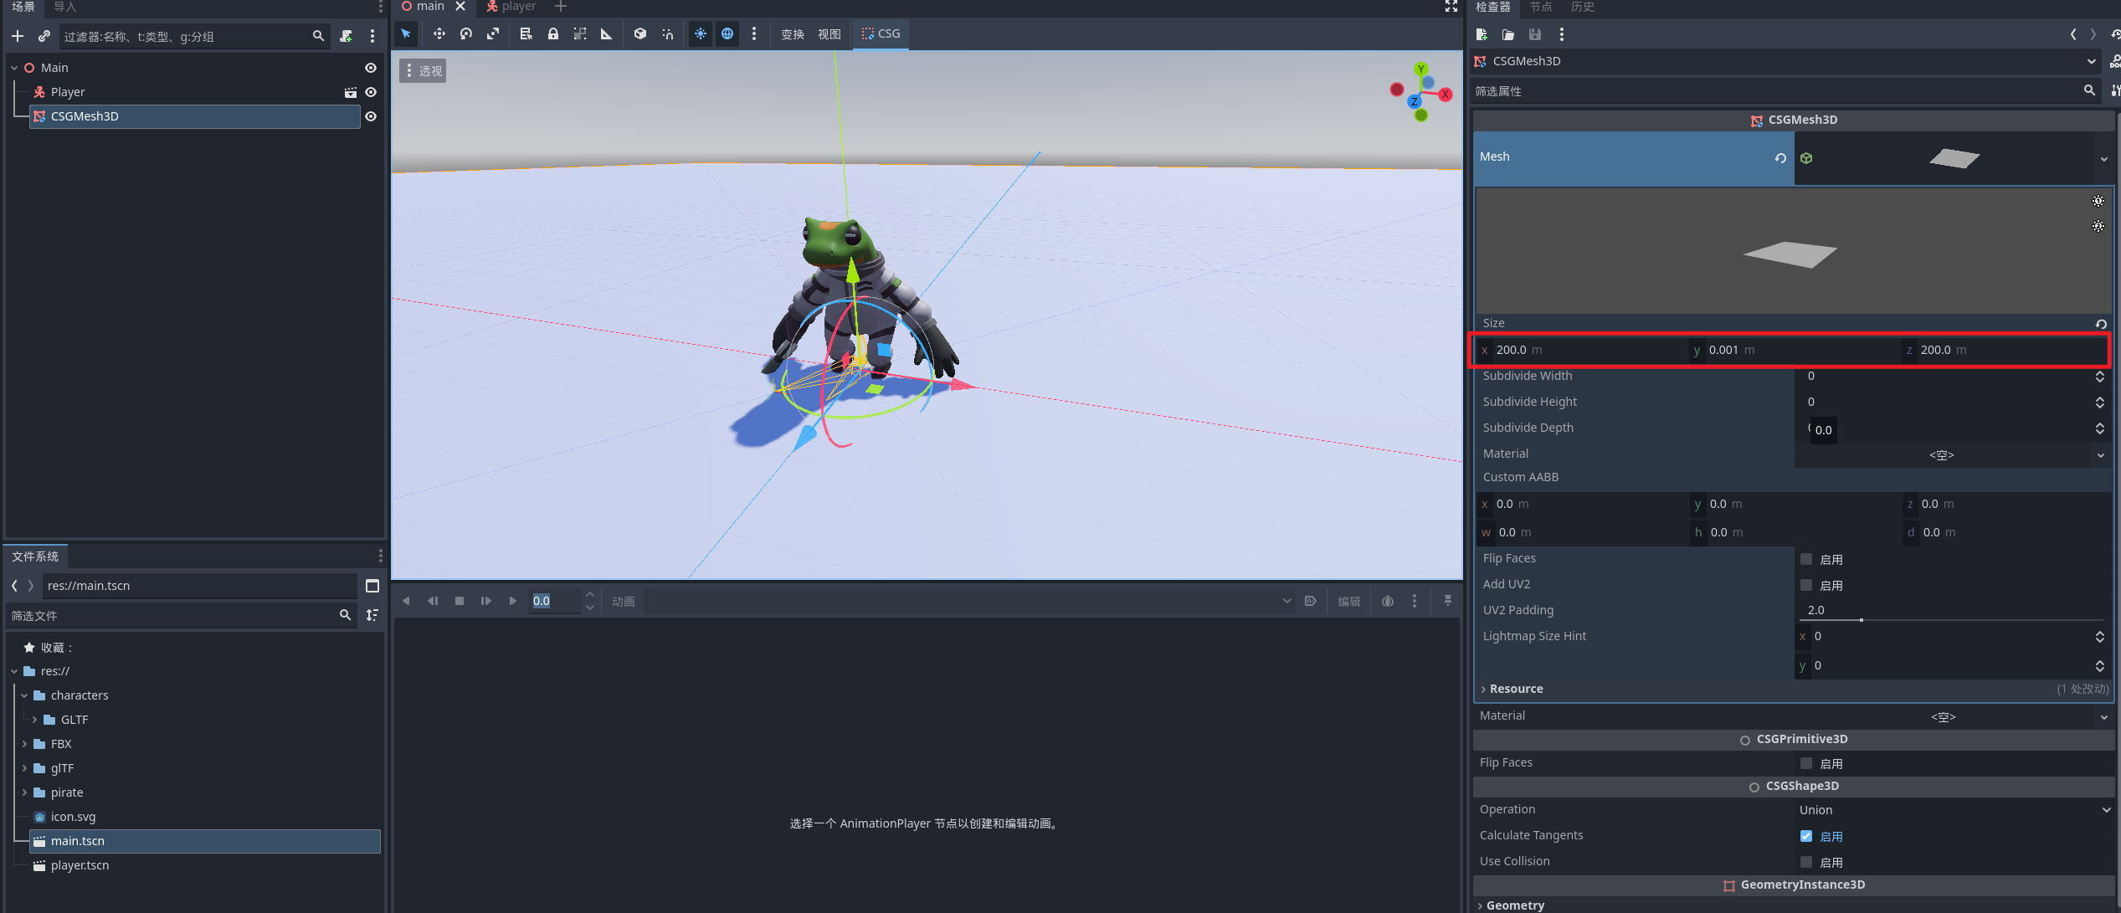
Task: Open the 视图 view menu
Action: tap(829, 34)
